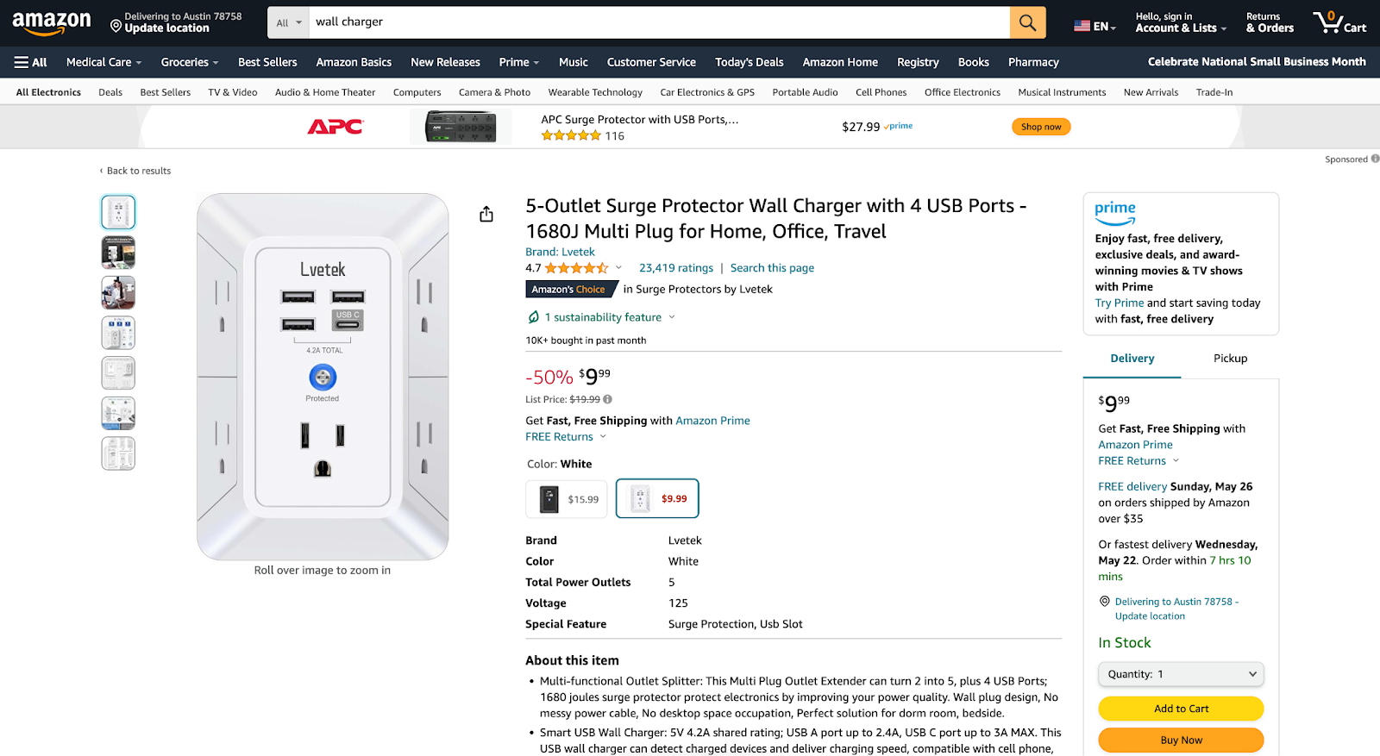Click the sustainability leaf icon
1380x756 pixels.
(533, 316)
